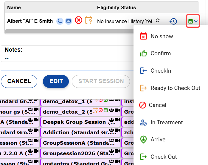The width and height of the screenshot is (208, 165).
Task: Choose Confirm in the status menu
Action: [x=161, y=54]
